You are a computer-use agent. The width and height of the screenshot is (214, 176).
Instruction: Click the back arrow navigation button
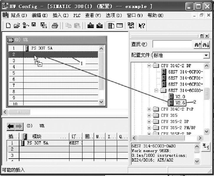click(11, 126)
